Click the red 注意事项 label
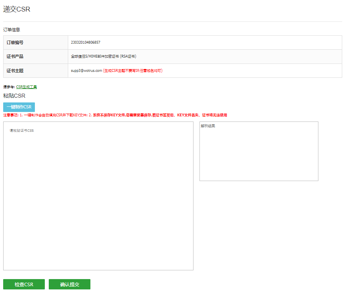343x291 pixels. point(10,115)
